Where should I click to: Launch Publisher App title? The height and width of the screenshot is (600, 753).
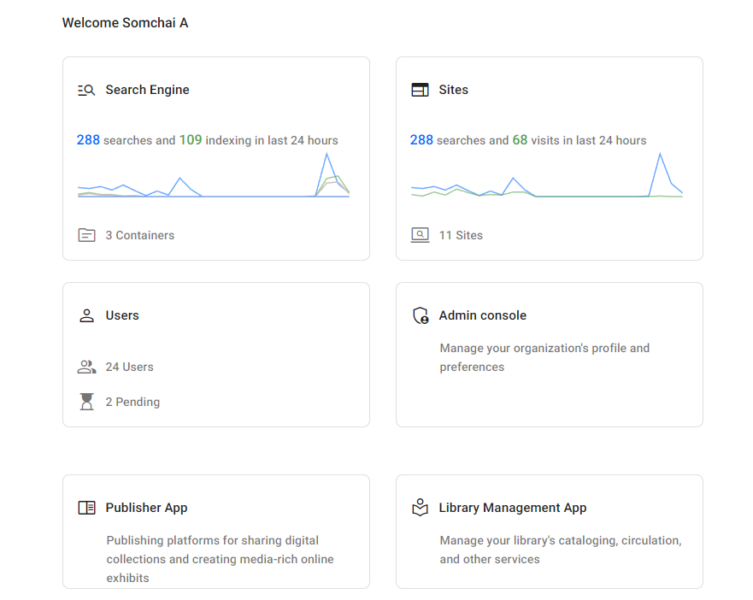point(146,508)
